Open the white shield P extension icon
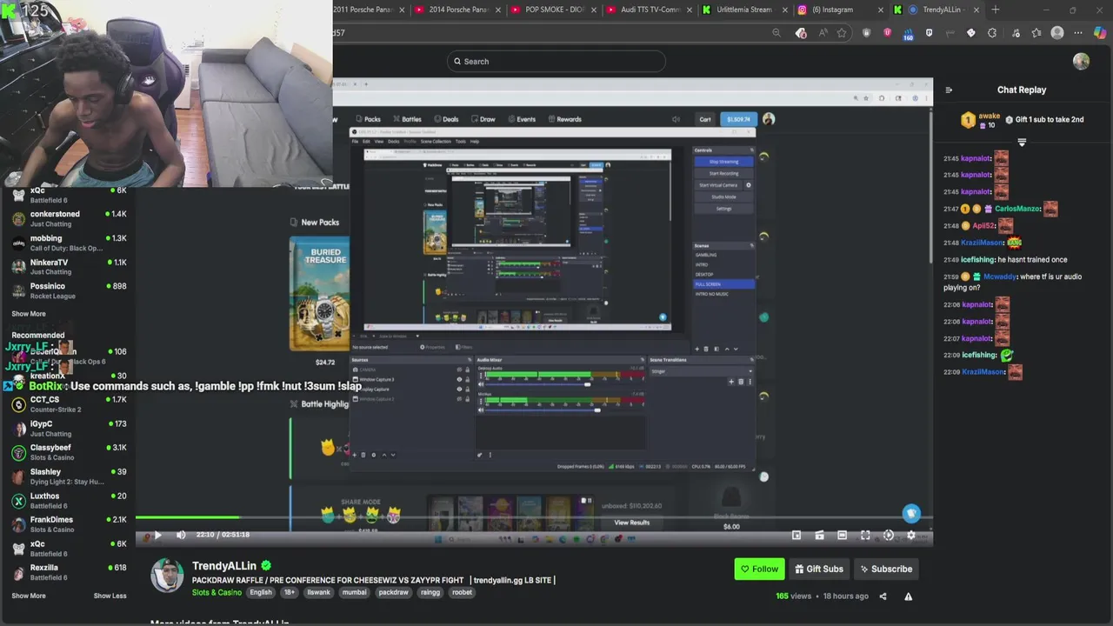The width and height of the screenshot is (1113, 626). click(x=929, y=33)
